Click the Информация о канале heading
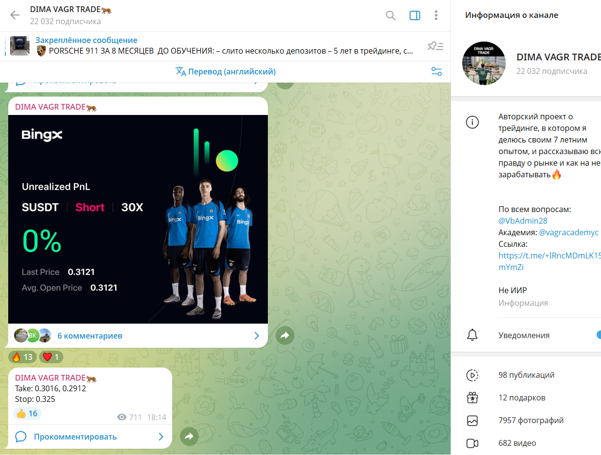This screenshot has height=455, width=601. 512,15
